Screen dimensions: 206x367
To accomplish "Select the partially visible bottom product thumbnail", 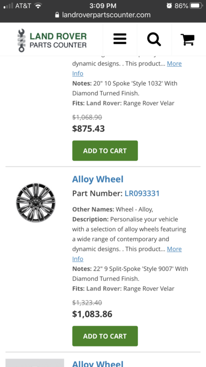I will point(35,363).
